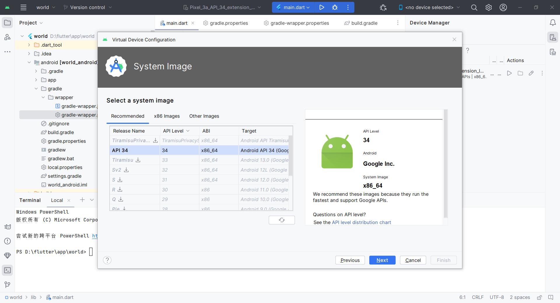Refresh the system image list

(282, 220)
